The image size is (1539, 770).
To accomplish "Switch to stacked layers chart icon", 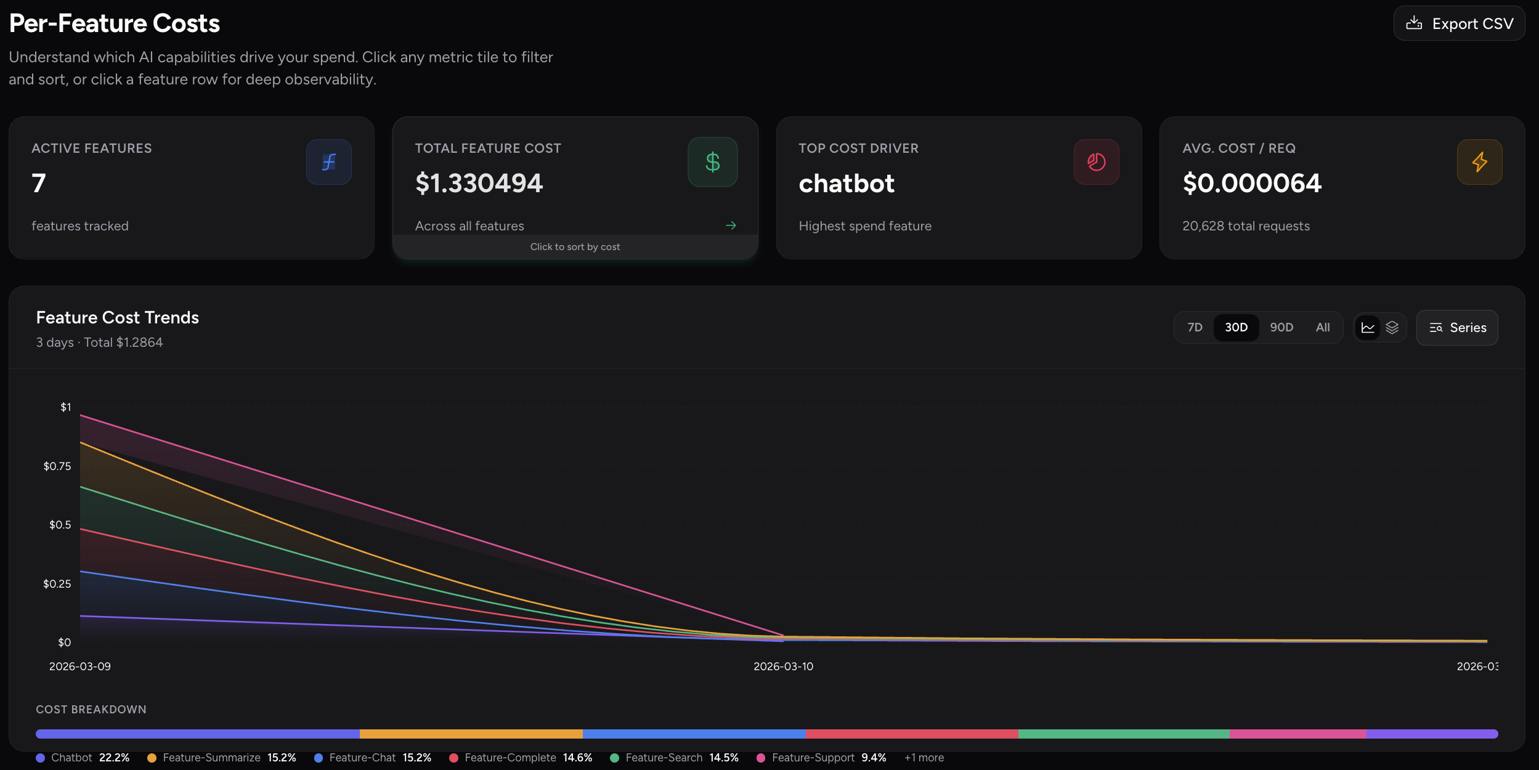I will [1392, 328].
